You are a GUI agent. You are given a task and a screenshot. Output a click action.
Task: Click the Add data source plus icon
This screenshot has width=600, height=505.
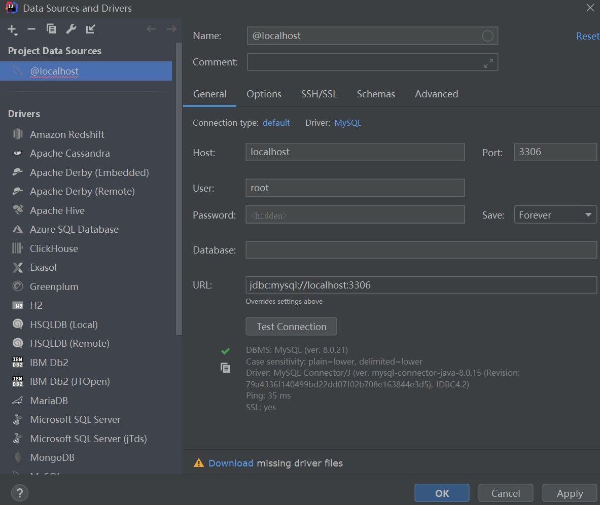[x=12, y=29]
